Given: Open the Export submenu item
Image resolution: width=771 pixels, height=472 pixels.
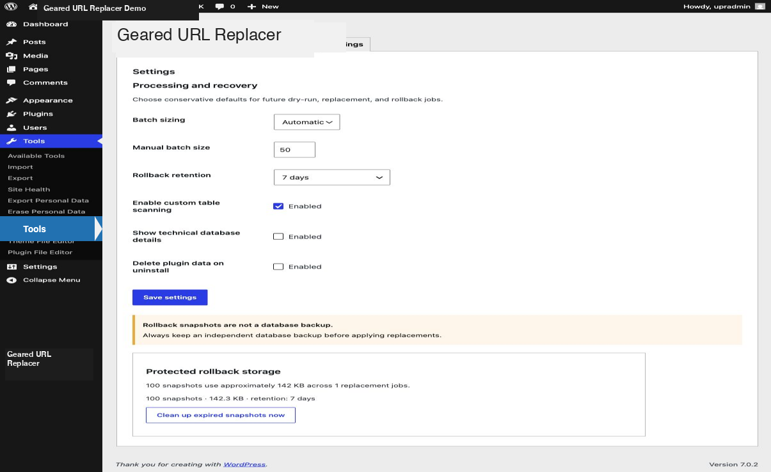Looking at the screenshot, I should click(x=20, y=178).
